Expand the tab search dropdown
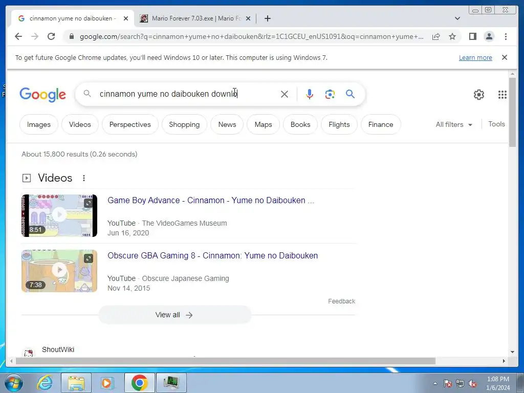The width and height of the screenshot is (524, 393). coord(457,18)
